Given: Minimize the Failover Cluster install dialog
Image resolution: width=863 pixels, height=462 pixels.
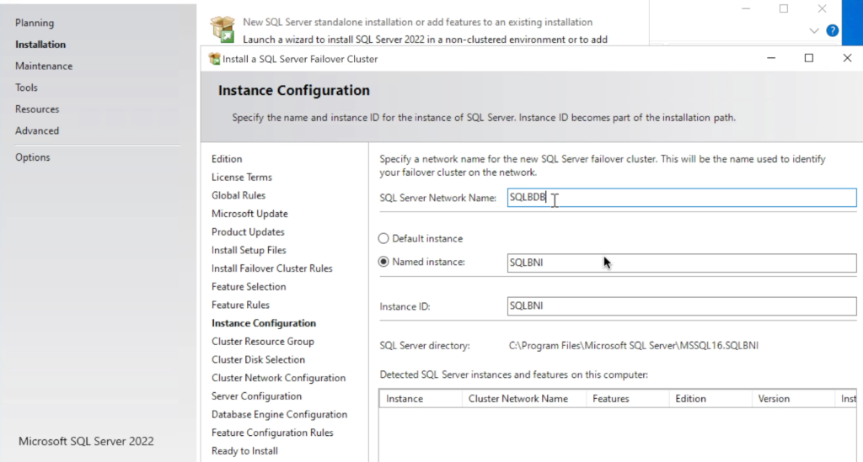Looking at the screenshot, I should click(x=771, y=58).
